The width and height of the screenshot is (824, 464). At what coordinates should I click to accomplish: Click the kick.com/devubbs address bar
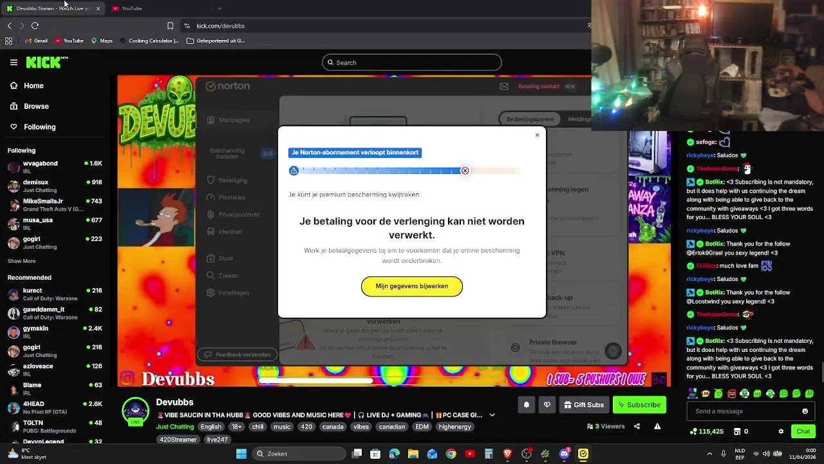pos(386,26)
